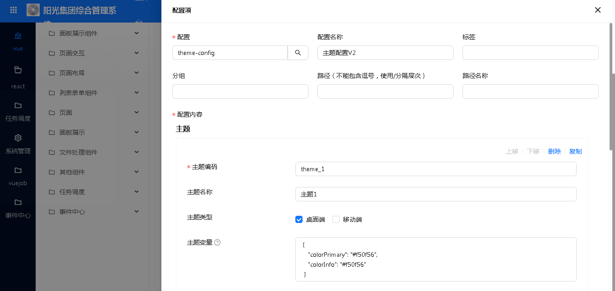This screenshot has width=615, height=291.
Task: Close the 配置项 drawer
Action: (x=598, y=10)
